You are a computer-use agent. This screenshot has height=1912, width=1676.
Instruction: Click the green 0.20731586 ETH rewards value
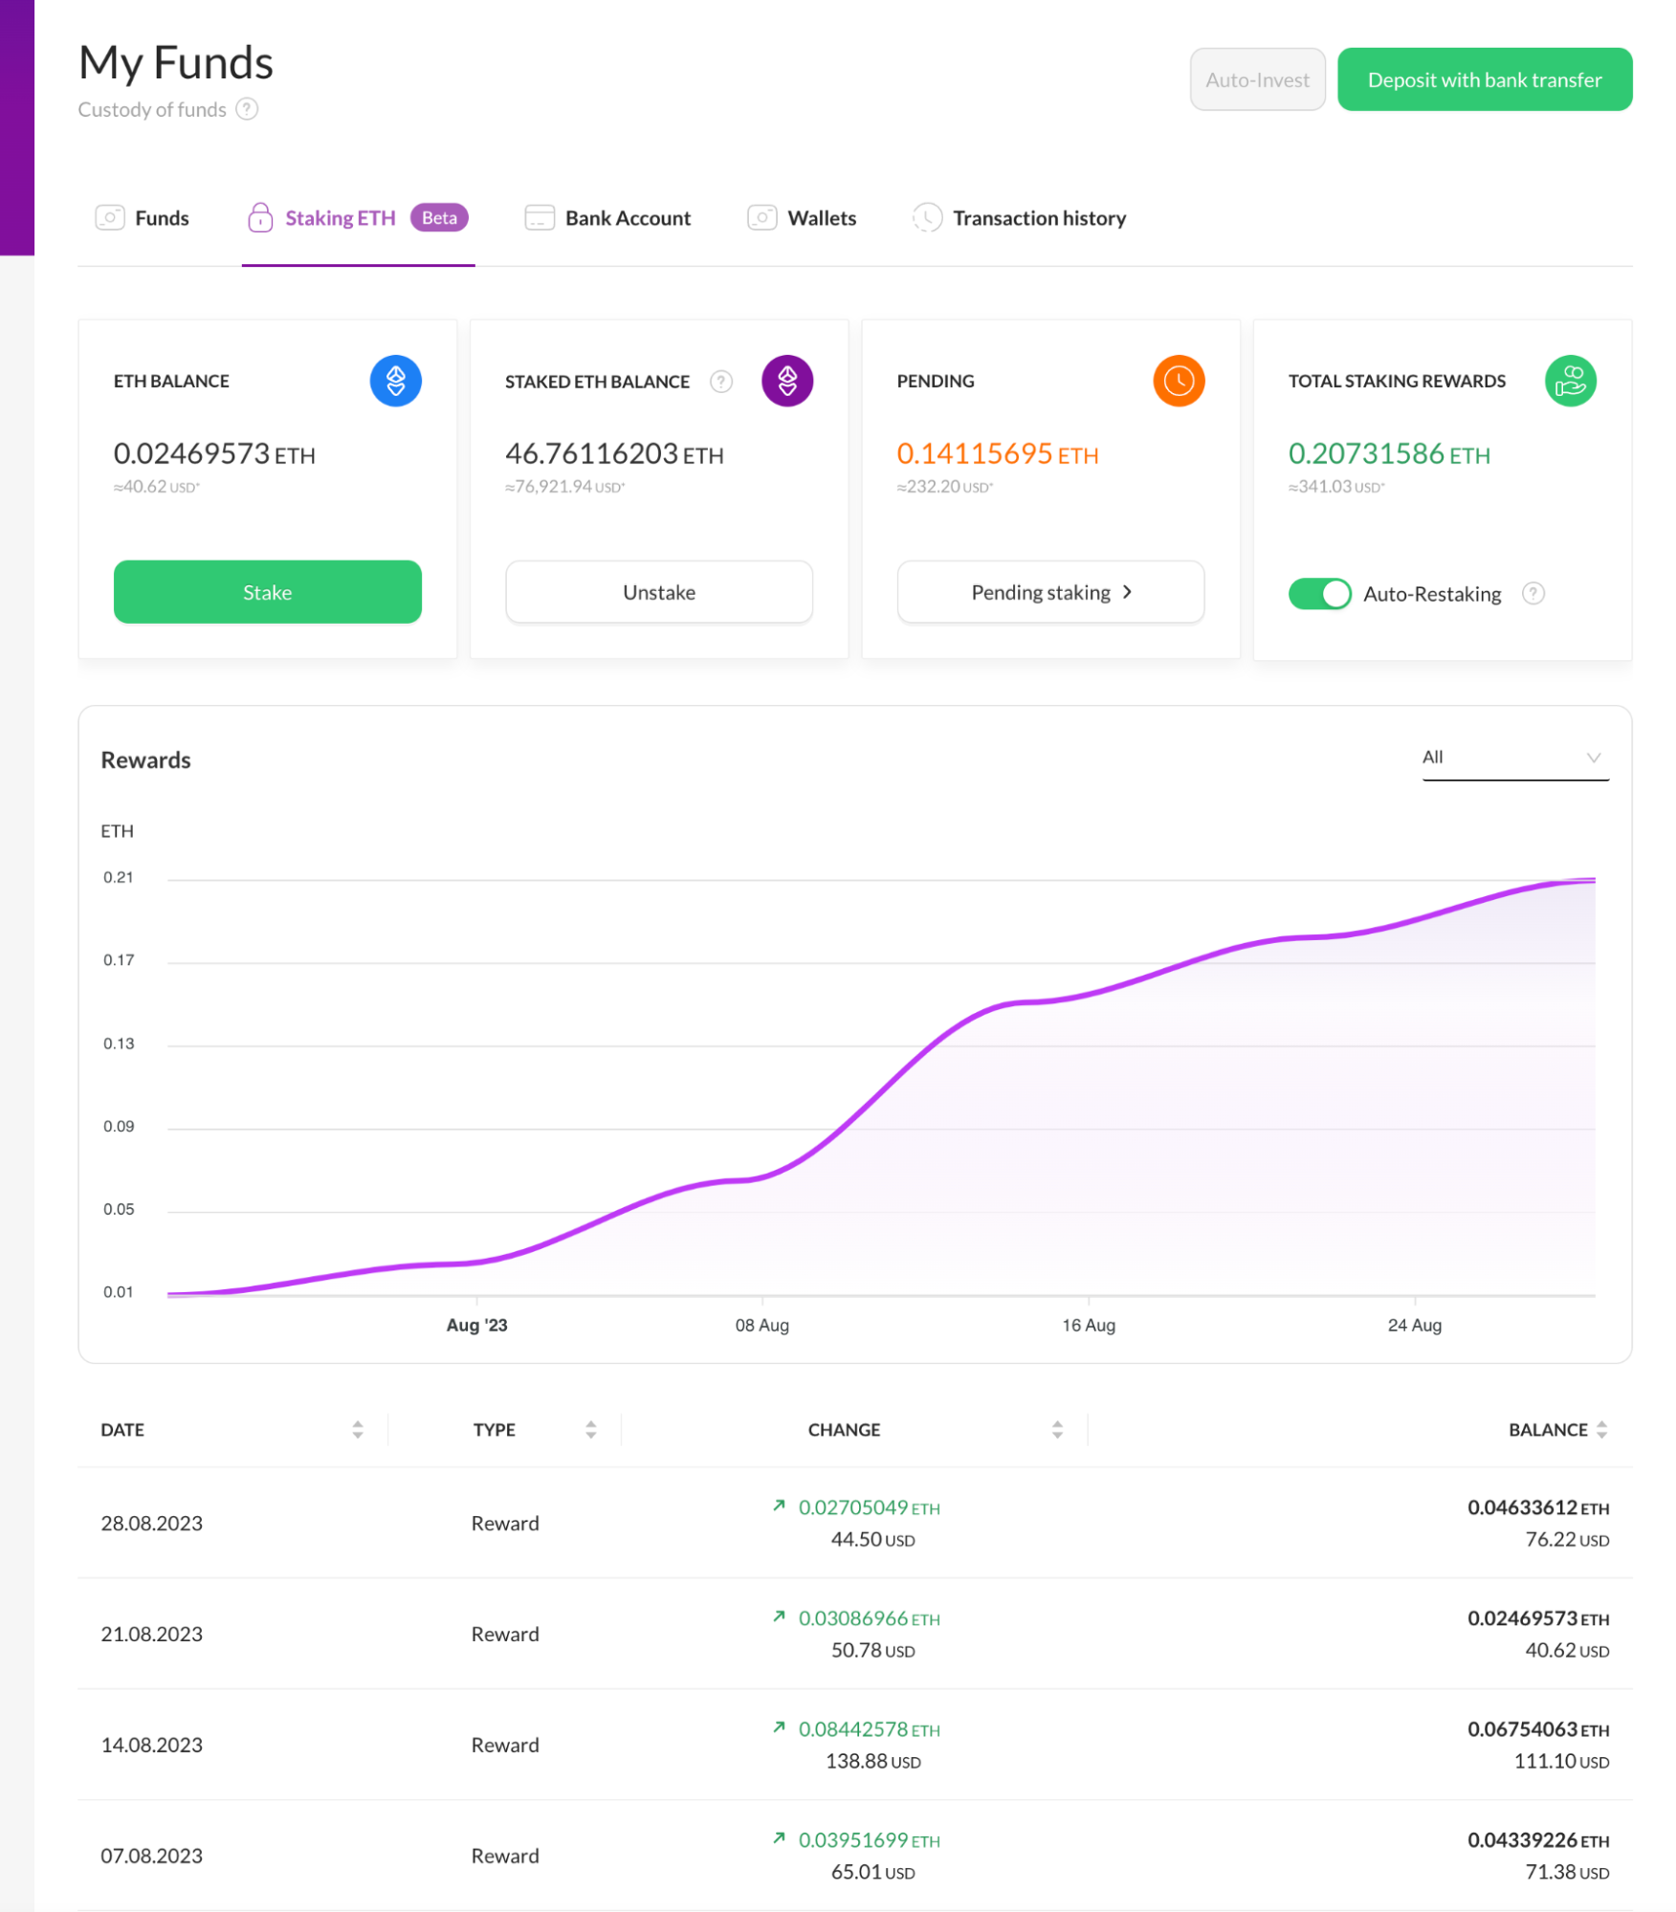point(1389,453)
